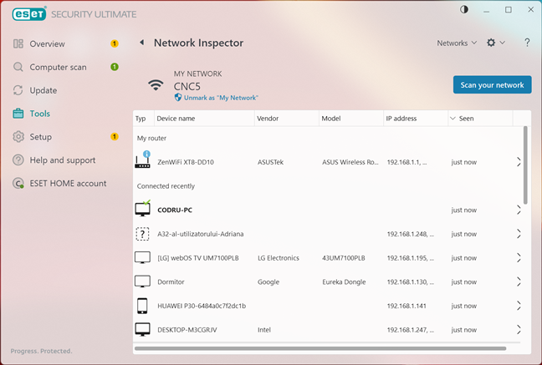Click model ASUS Wireless Ro... cell
The height and width of the screenshot is (365, 542).
click(x=350, y=162)
